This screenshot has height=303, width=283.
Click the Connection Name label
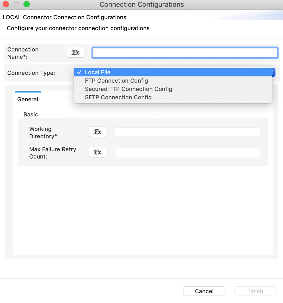(23, 53)
